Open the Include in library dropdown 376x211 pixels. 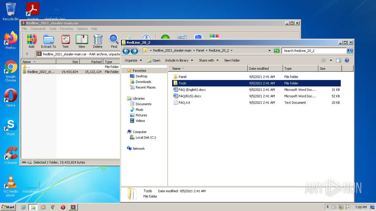pos(179,60)
